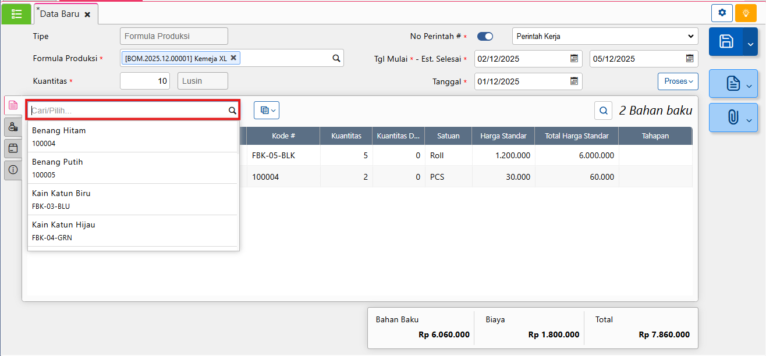Expand the Perintah Kerja dropdown

point(605,37)
